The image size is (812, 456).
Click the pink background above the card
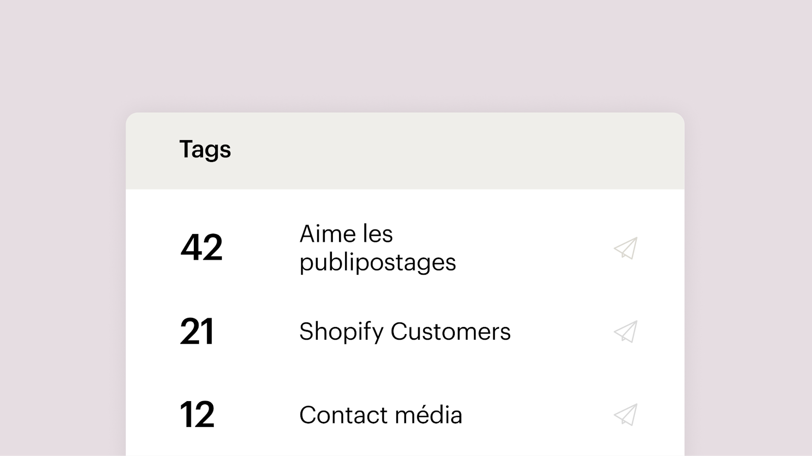point(406,56)
